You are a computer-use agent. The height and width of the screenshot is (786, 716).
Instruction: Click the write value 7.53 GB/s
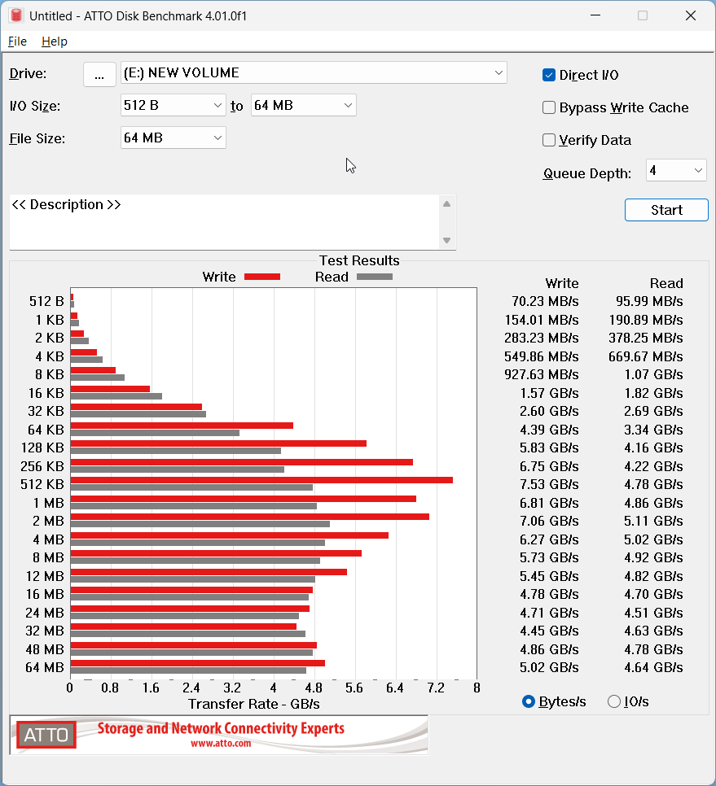pyautogui.click(x=549, y=485)
